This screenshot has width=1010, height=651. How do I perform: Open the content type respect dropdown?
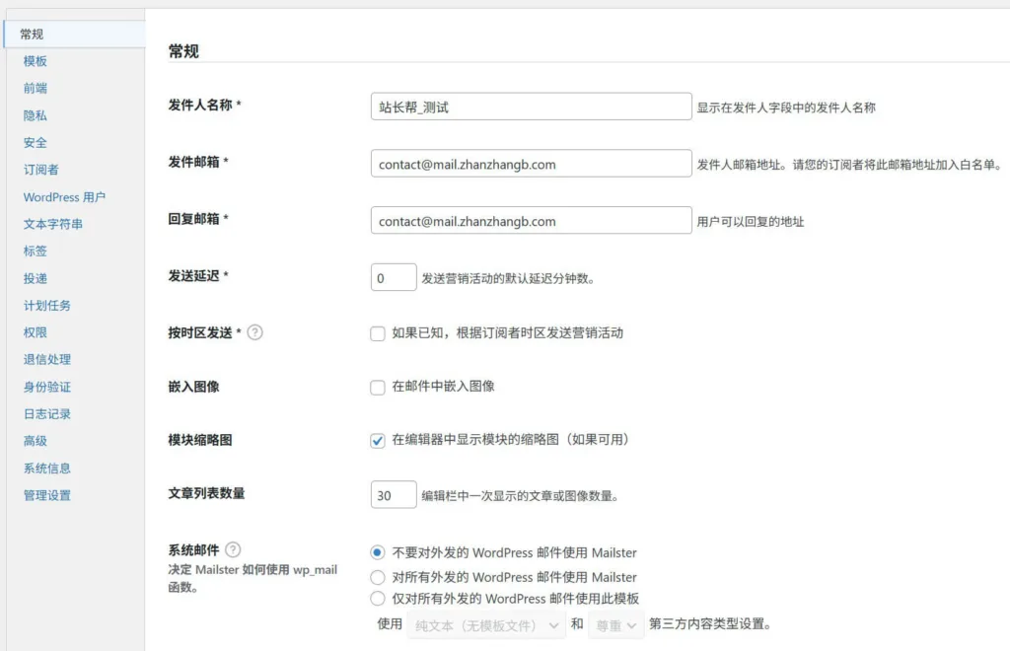pyautogui.click(x=615, y=624)
